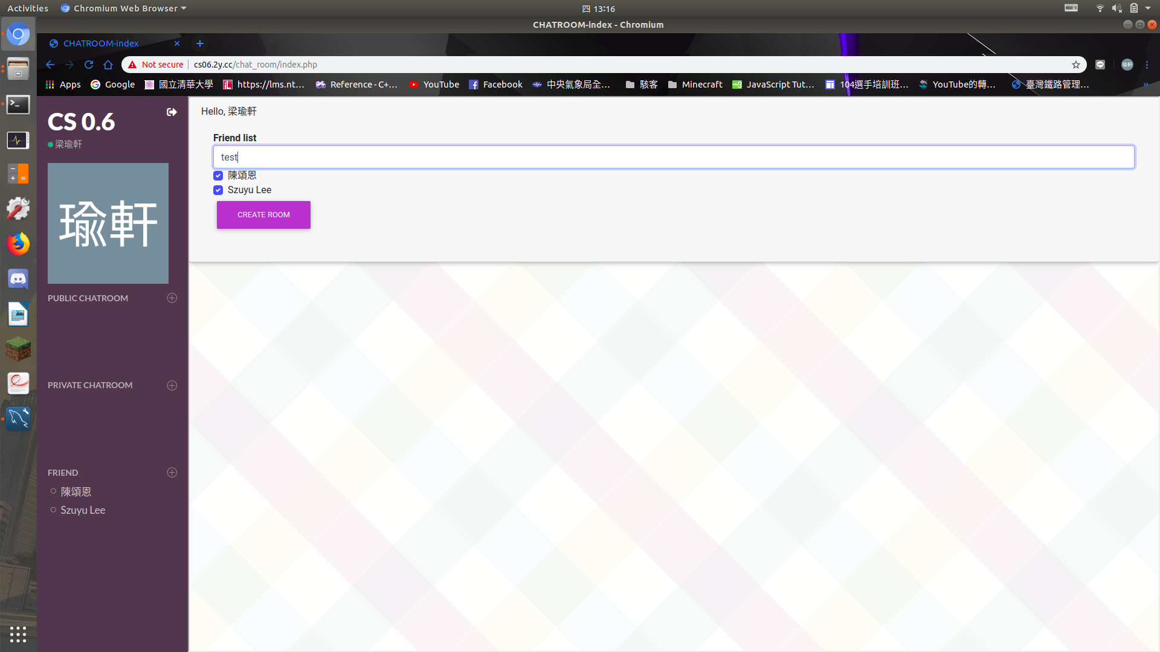Open the Chromium three-dot menu
The image size is (1160, 652).
(1147, 65)
